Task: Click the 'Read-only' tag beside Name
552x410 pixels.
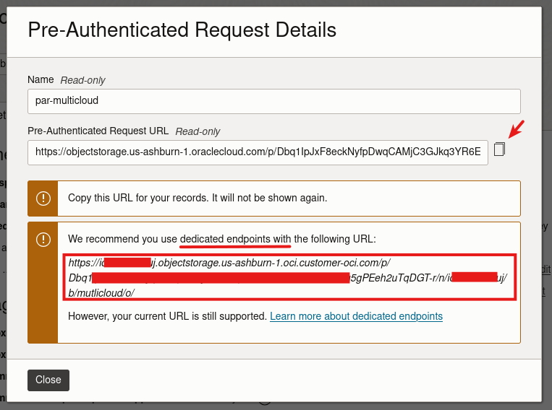Action: 82,80
